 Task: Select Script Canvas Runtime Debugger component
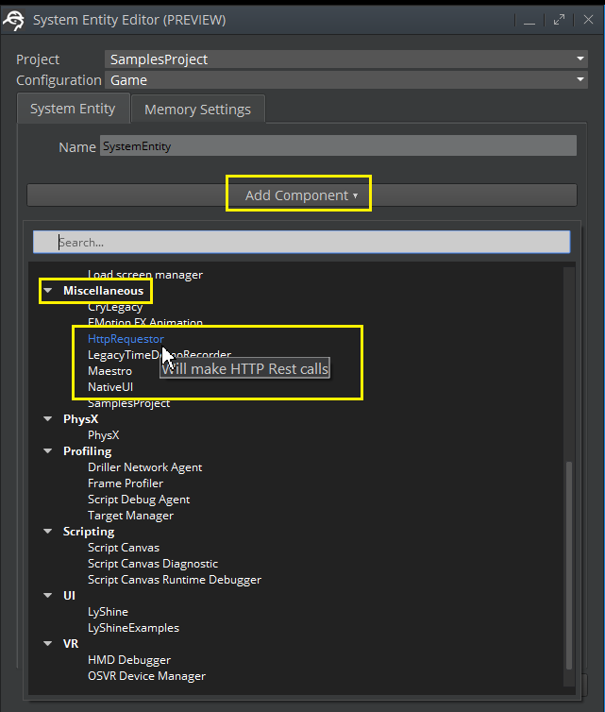[175, 580]
